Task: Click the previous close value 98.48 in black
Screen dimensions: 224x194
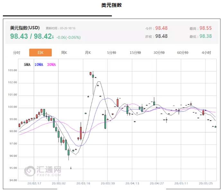Action: tap(161, 36)
